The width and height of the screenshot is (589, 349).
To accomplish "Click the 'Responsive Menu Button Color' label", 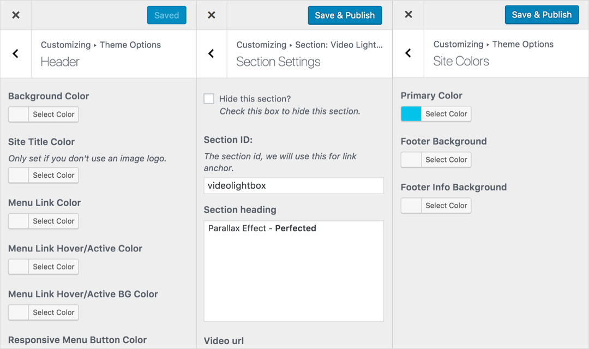I will point(77,340).
